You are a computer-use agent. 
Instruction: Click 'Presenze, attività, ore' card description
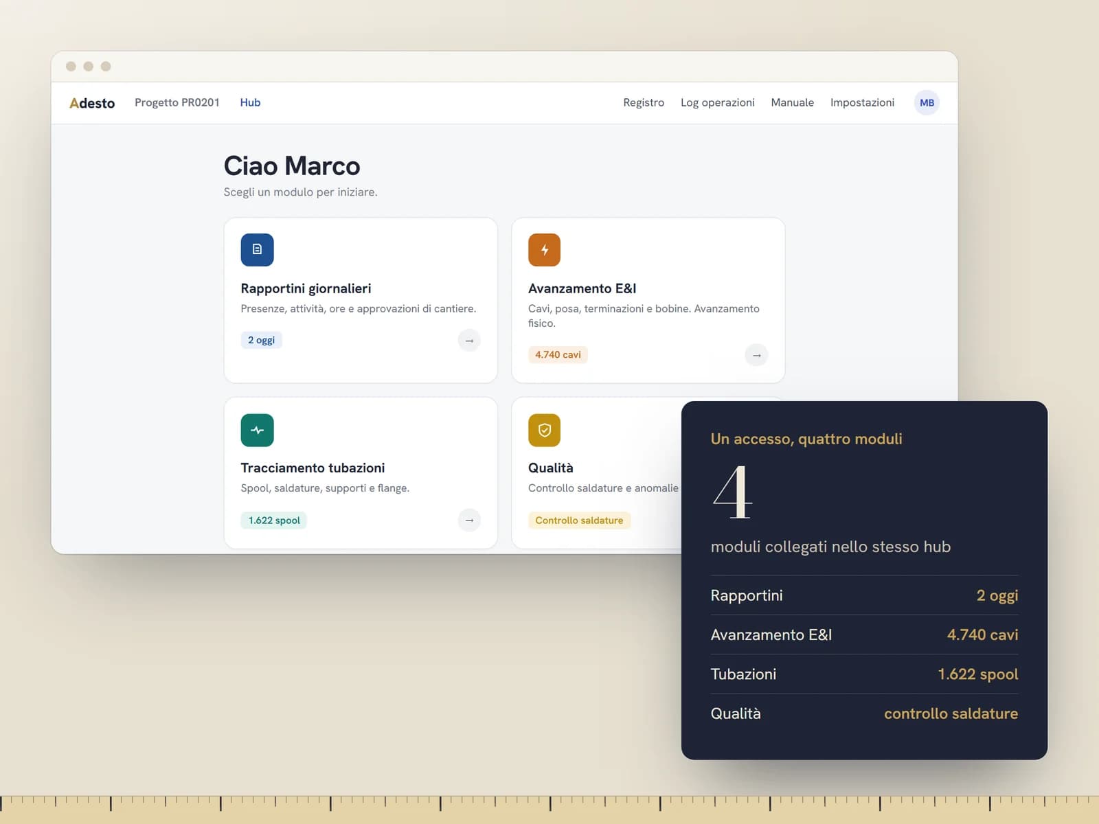click(358, 309)
